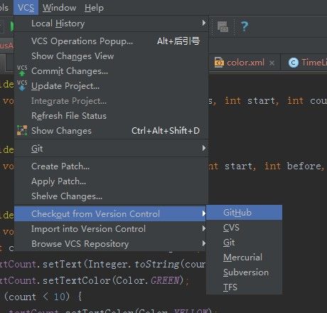Click the structure icon beside help button
The height and width of the screenshot is (313, 327).
(x=223, y=26)
